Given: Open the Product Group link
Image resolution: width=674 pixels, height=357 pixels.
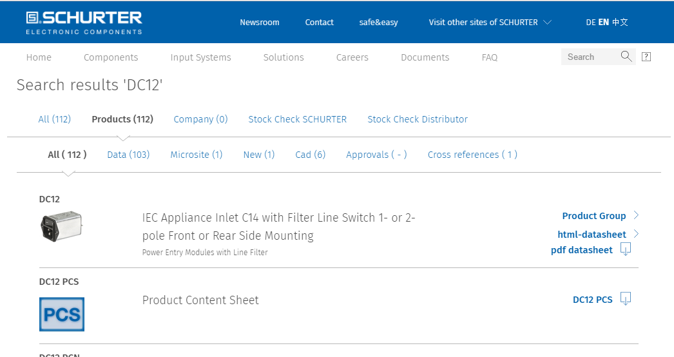Looking at the screenshot, I should coord(594,216).
